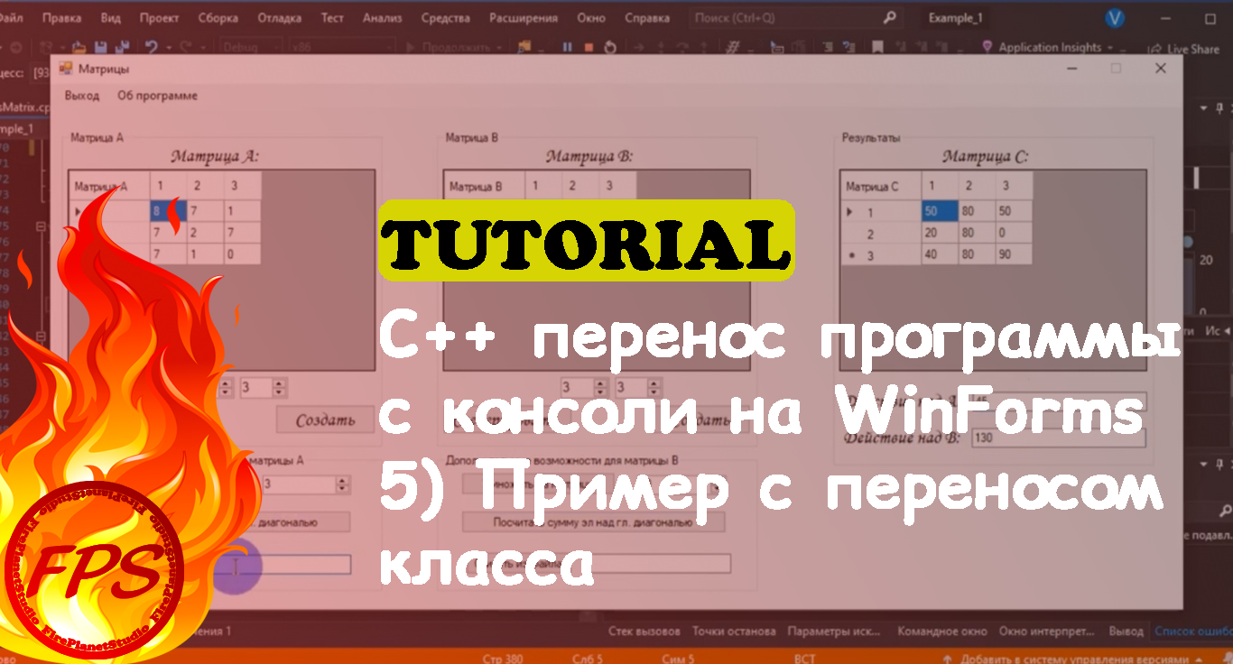Screen dimensions: 1233x664
Task: Click the Действие над B result field showing 130
Action: [x=1058, y=438]
